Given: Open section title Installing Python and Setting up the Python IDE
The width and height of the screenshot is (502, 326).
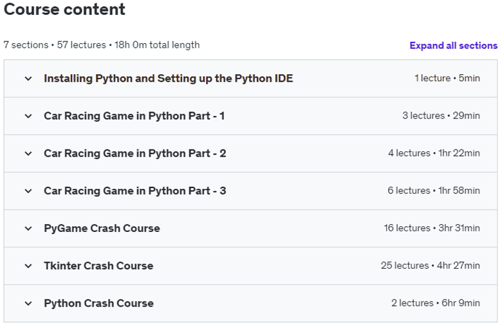Looking at the screenshot, I should click(x=169, y=79).
